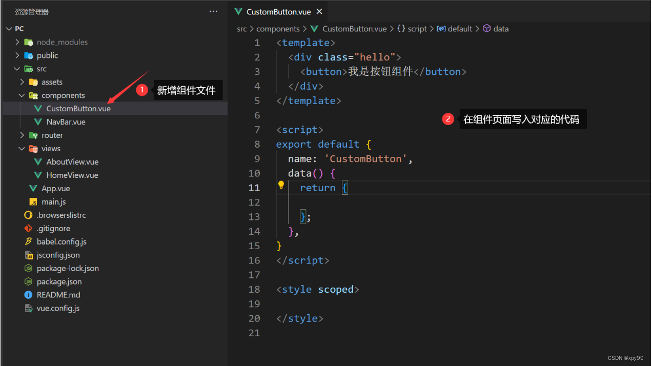Open the App.vue file
The width and height of the screenshot is (652, 366).
[x=56, y=188]
